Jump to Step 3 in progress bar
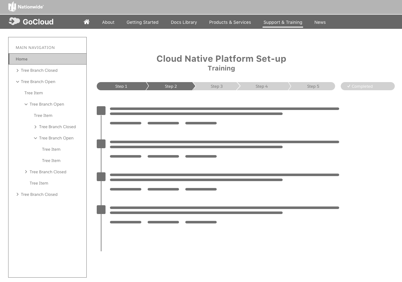Viewport: 402px width, 282px height. click(x=217, y=86)
